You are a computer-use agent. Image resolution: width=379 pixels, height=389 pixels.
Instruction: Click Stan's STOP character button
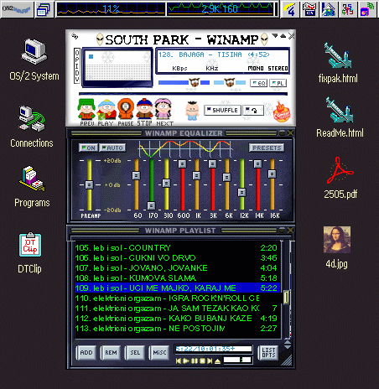[144, 108]
